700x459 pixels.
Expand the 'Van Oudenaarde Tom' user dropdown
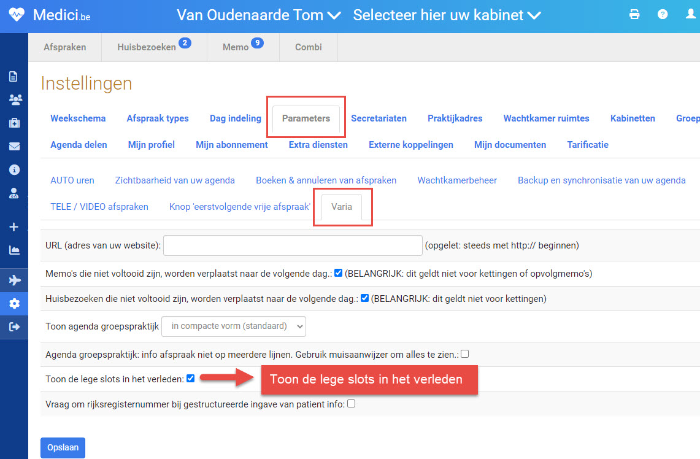pos(258,15)
